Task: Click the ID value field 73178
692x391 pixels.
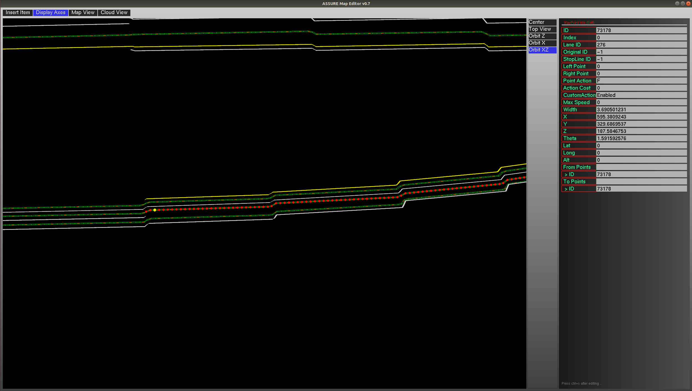Action: [641, 30]
